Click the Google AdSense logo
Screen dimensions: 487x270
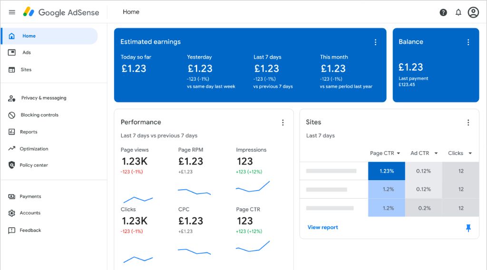[x=62, y=12]
